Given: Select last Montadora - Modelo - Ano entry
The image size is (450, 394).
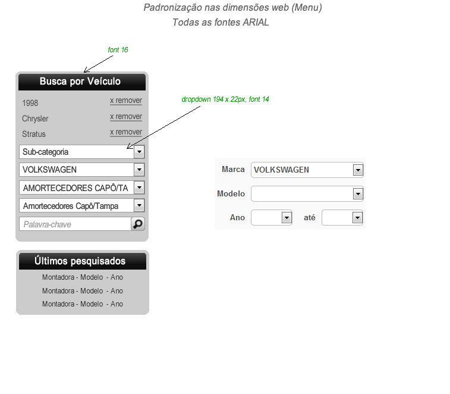Looking at the screenshot, I should pyautogui.click(x=83, y=304).
